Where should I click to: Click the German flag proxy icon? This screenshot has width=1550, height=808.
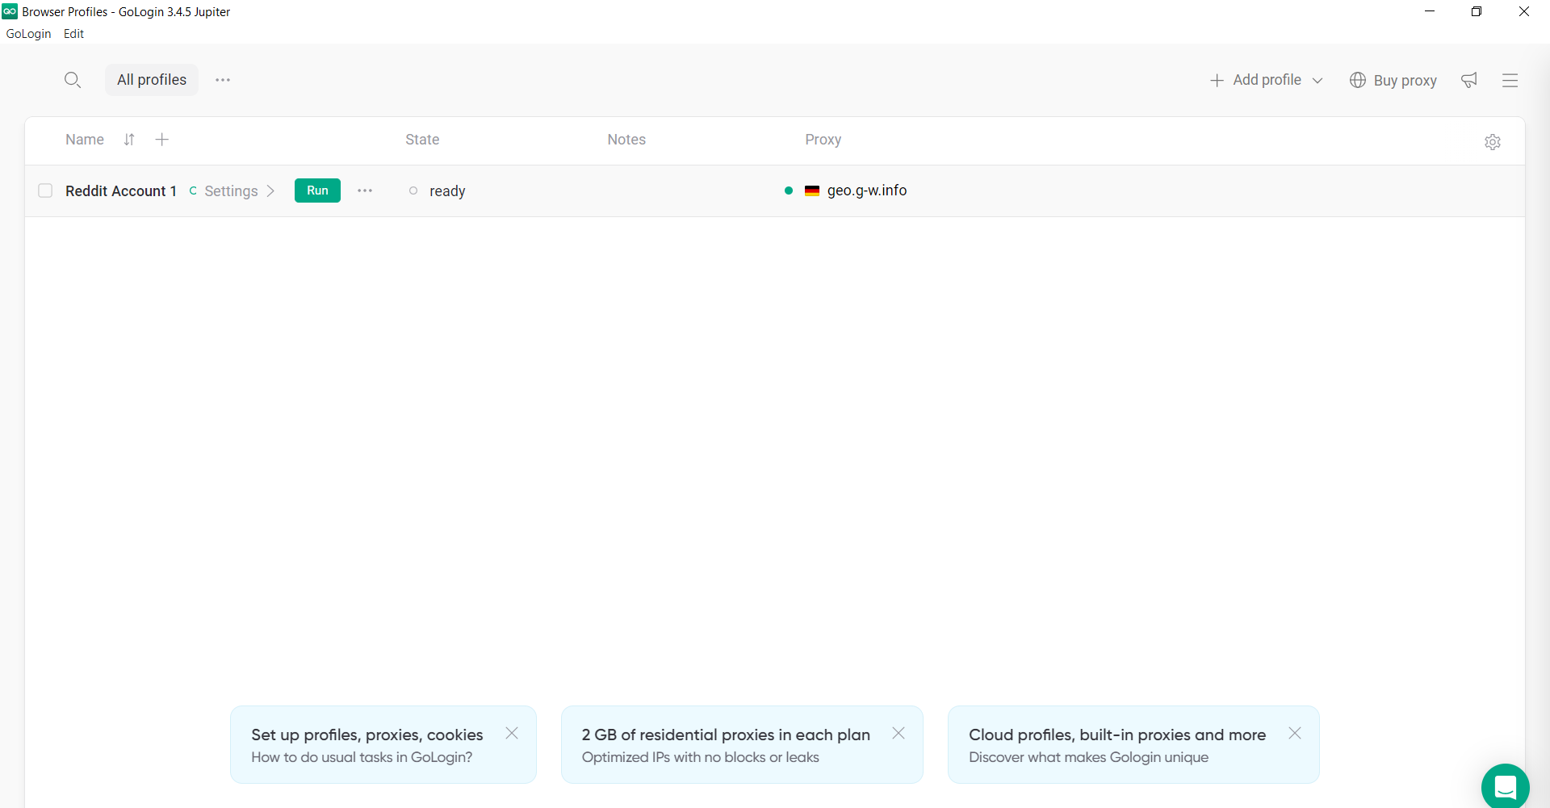point(812,190)
